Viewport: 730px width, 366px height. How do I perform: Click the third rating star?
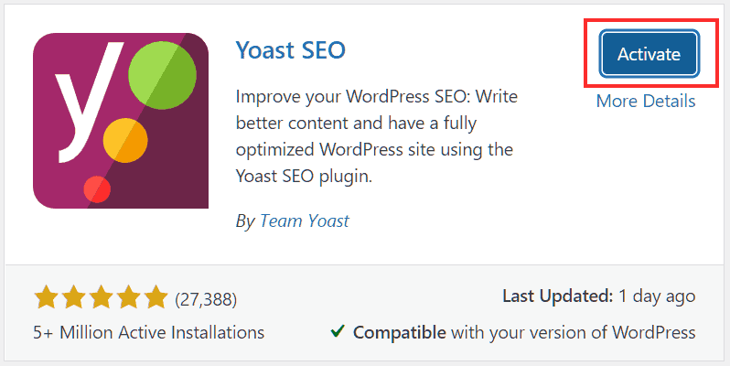click(x=101, y=297)
